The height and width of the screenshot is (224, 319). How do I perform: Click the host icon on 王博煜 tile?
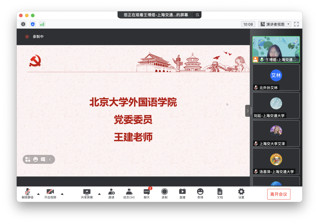(x=255, y=60)
